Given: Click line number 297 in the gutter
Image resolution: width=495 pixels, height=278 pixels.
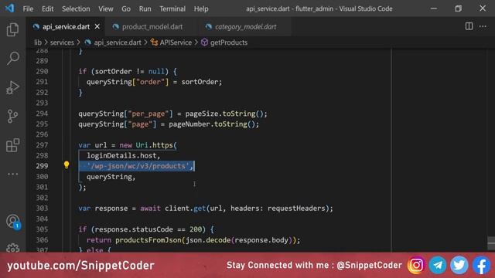Looking at the screenshot, I should (x=42, y=145).
